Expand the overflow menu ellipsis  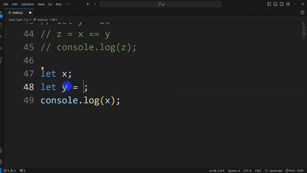tap(68, 4)
